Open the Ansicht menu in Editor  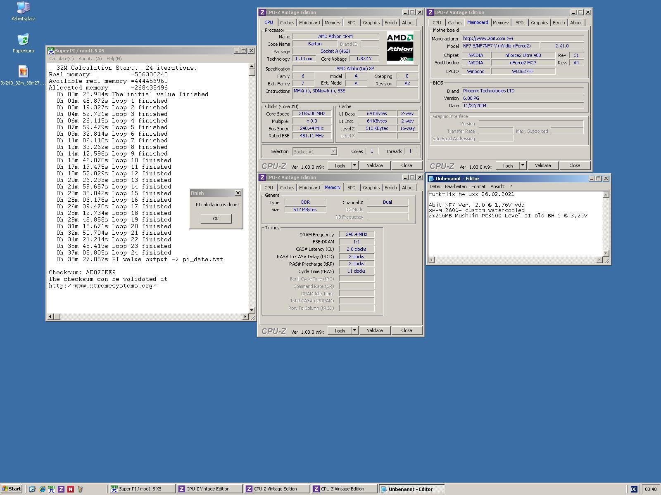497,186
